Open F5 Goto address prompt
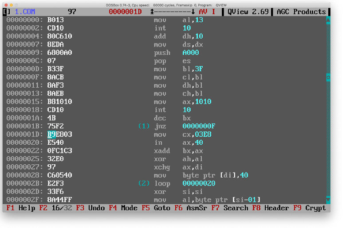346x228 pixels. click(156, 208)
